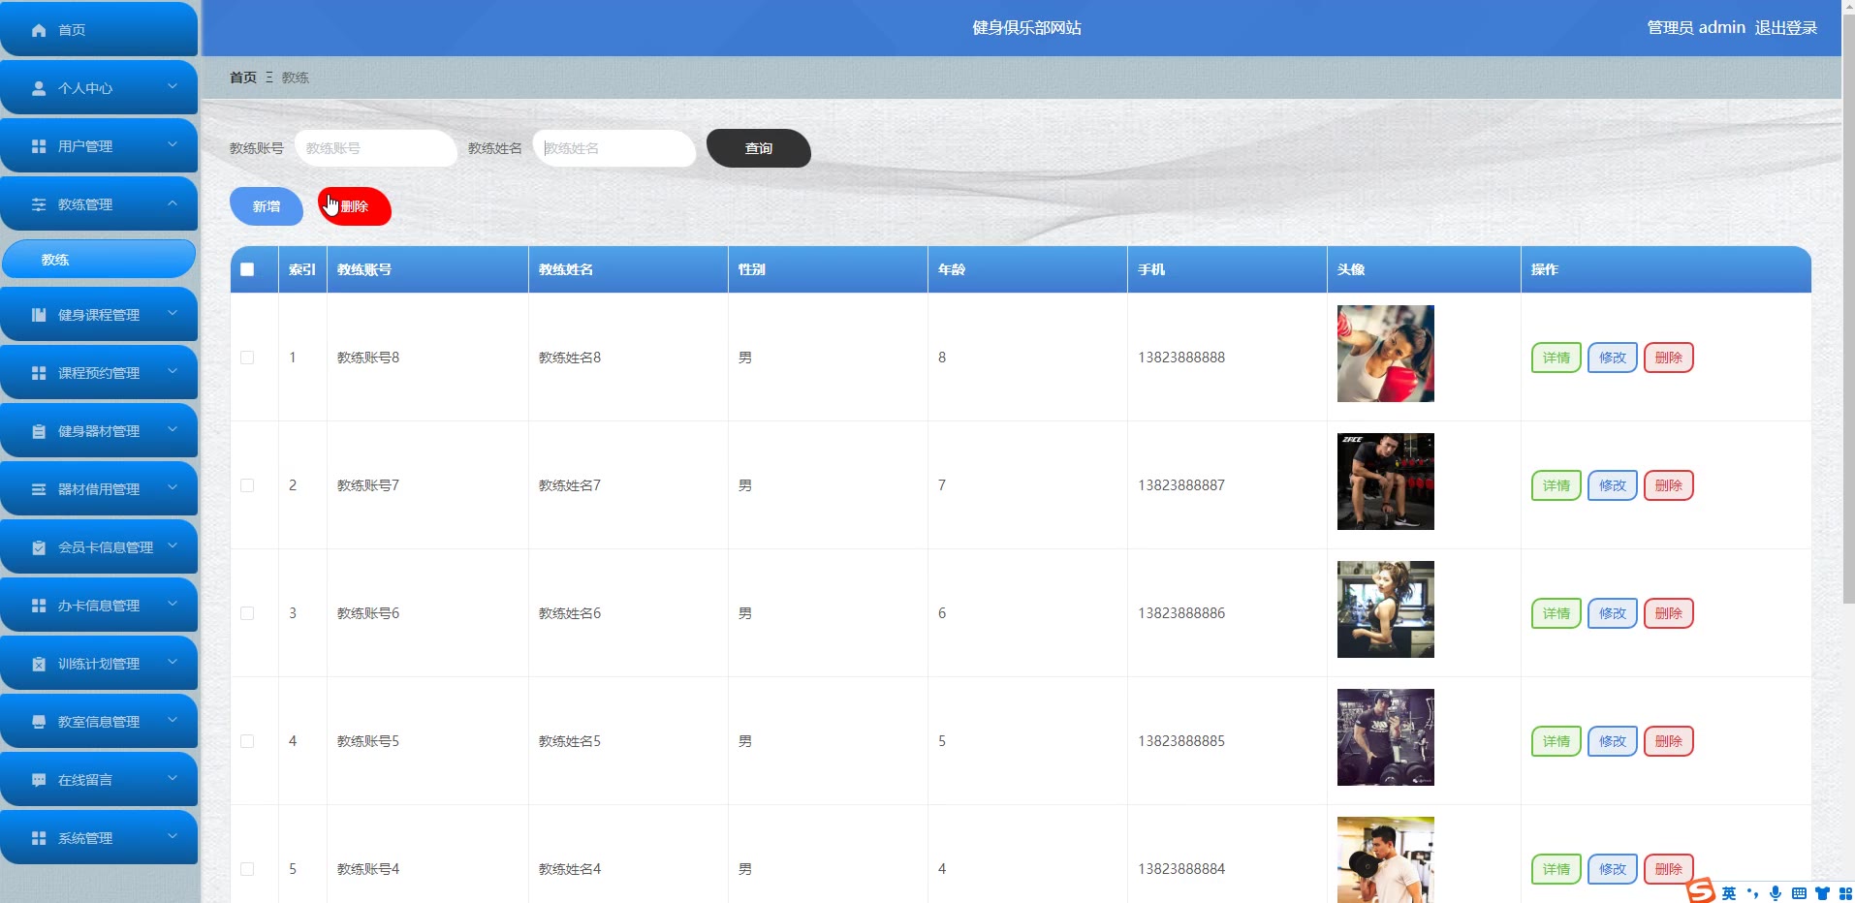Click the toolbox grid icon in the IME bar
Screen dimensions: 1855x903
[x=1845, y=893]
